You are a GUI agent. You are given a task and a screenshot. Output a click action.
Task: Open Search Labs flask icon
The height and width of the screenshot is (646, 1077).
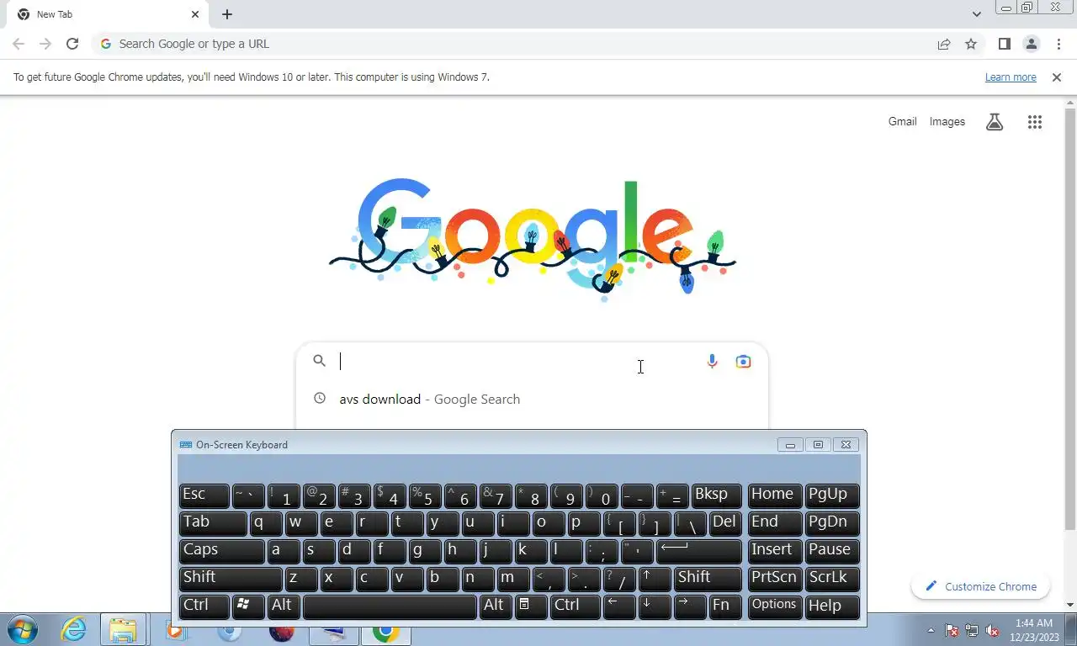995,122
